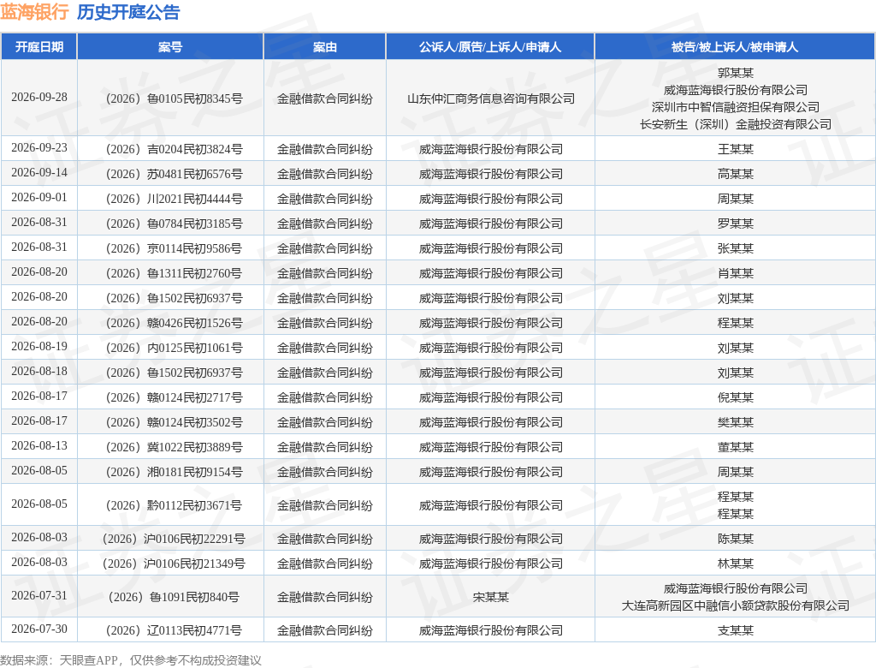This screenshot has height=668, width=876.
Task: Click the 公诉人/原告/上诉人/申请人 header
Action: pyautogui.click(x=490, y=47)
